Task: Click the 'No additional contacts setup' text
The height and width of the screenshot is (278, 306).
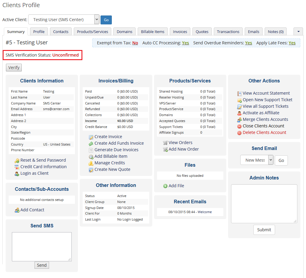Action: point(42,200)
